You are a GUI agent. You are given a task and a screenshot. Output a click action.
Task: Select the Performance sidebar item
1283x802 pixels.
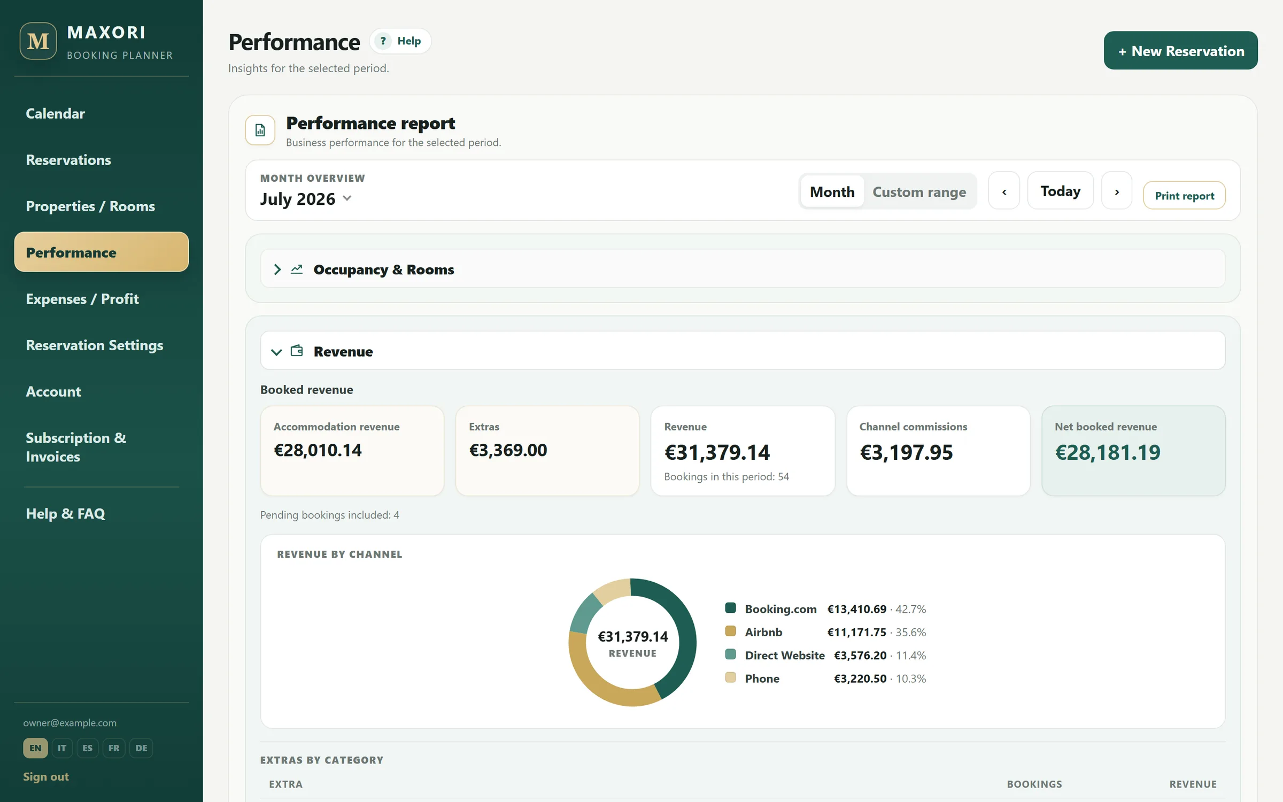coord(102,252)
